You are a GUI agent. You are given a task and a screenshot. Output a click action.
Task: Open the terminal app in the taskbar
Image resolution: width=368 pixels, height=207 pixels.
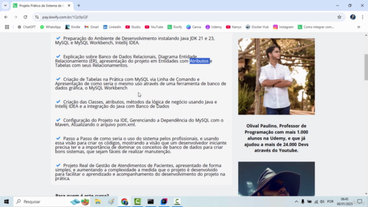click(x=151, y=202)
